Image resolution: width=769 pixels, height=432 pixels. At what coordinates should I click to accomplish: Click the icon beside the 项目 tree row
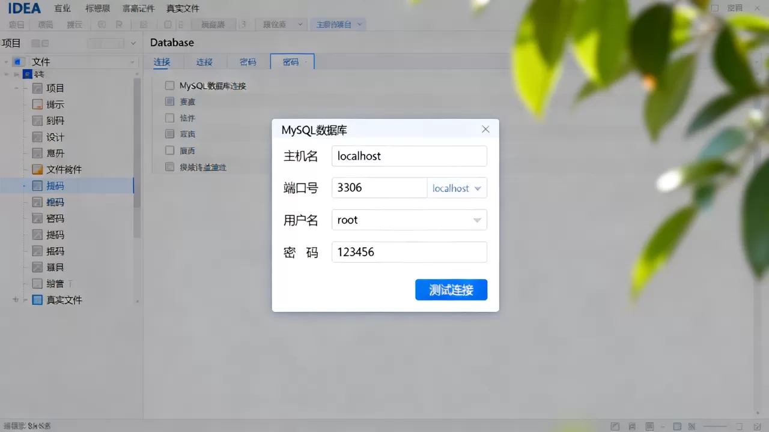[x=37, y=88]
